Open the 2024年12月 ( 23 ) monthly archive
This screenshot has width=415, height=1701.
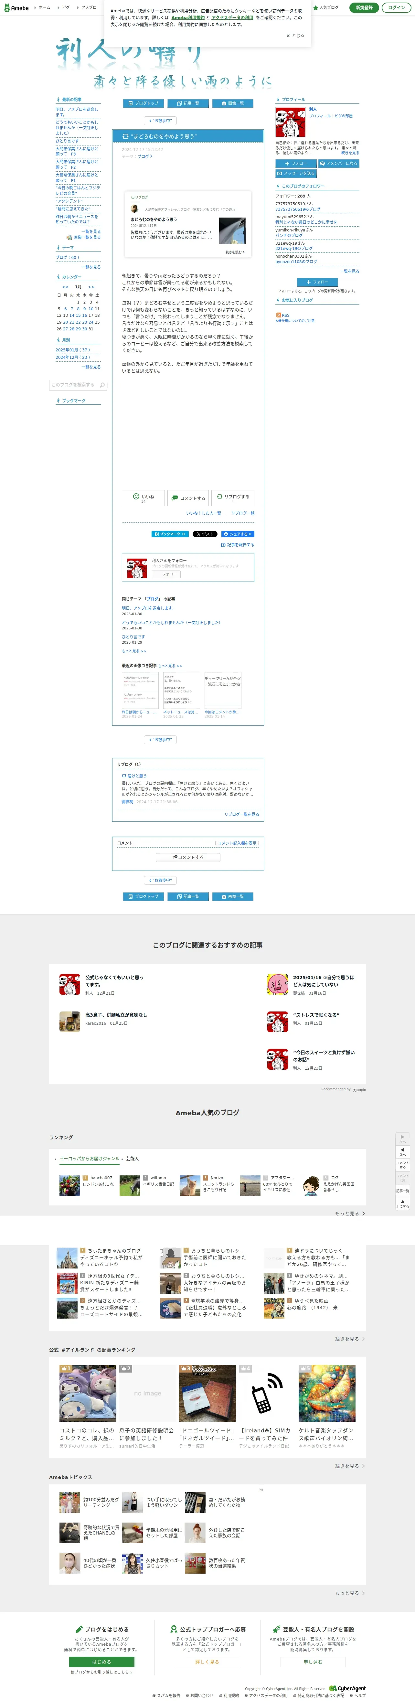pos(73,357)
